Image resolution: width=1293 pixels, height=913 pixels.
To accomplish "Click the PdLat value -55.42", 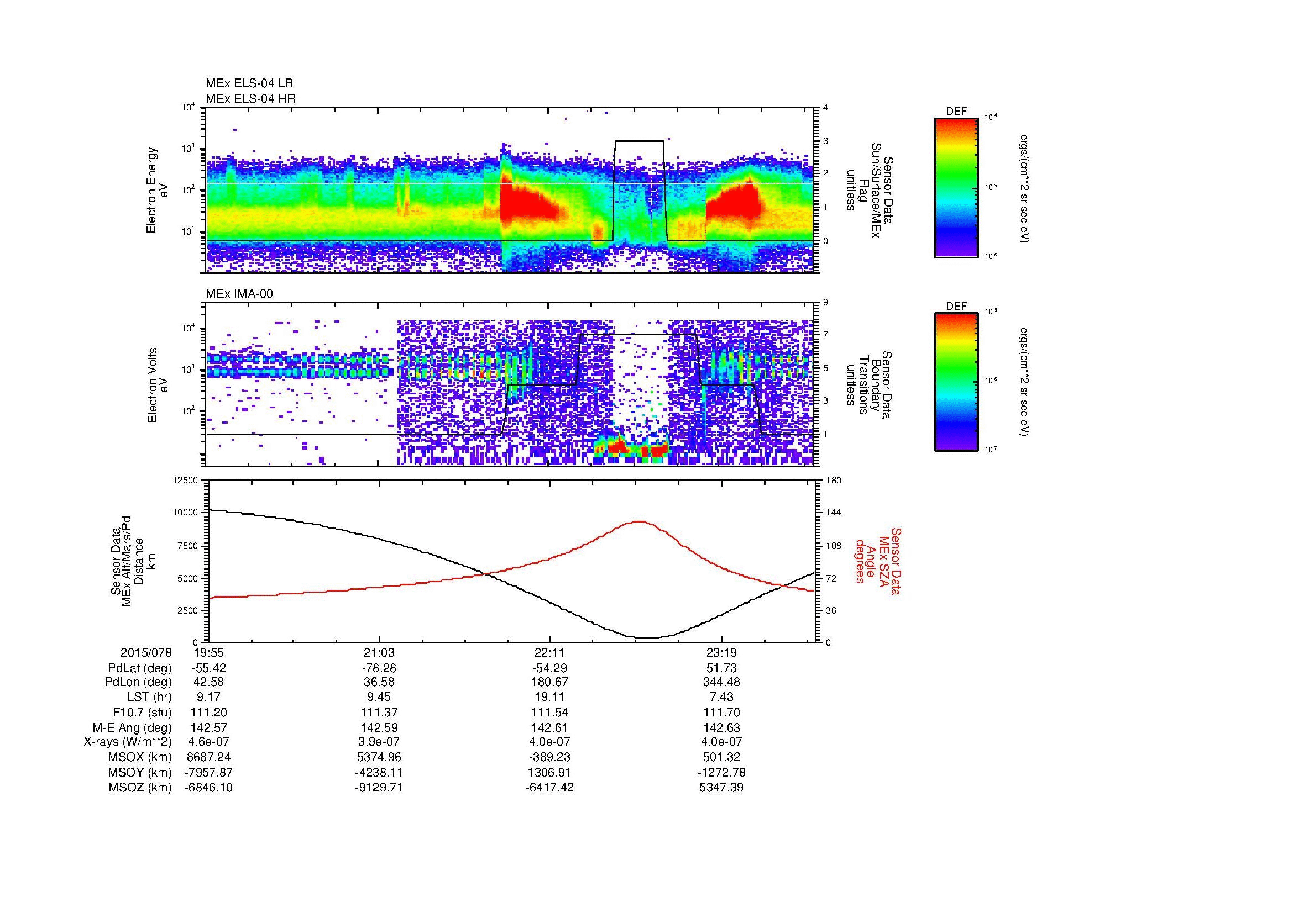I will tap(209, 668).
